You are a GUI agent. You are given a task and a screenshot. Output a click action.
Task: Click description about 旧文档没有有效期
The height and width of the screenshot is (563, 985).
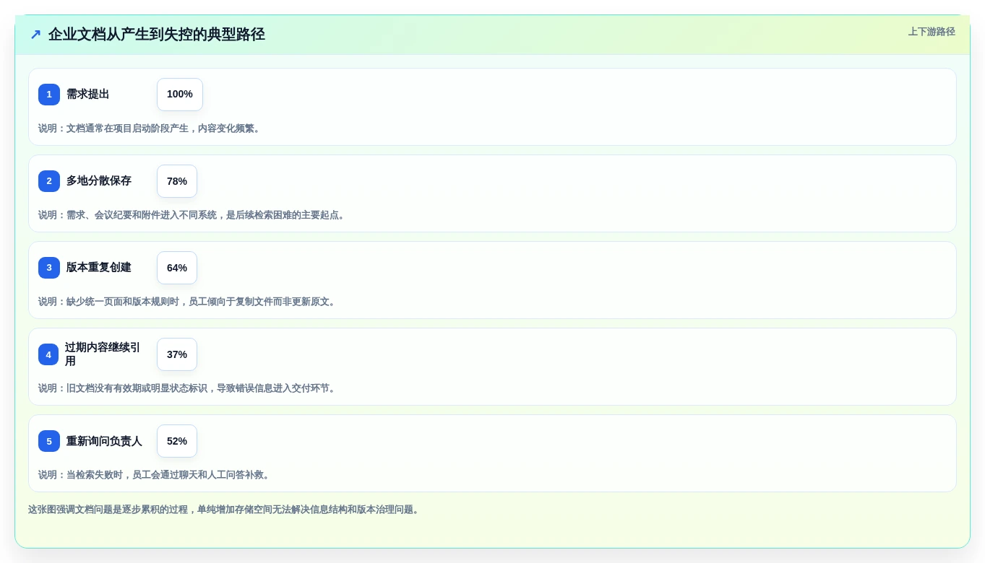pos(188,388)
